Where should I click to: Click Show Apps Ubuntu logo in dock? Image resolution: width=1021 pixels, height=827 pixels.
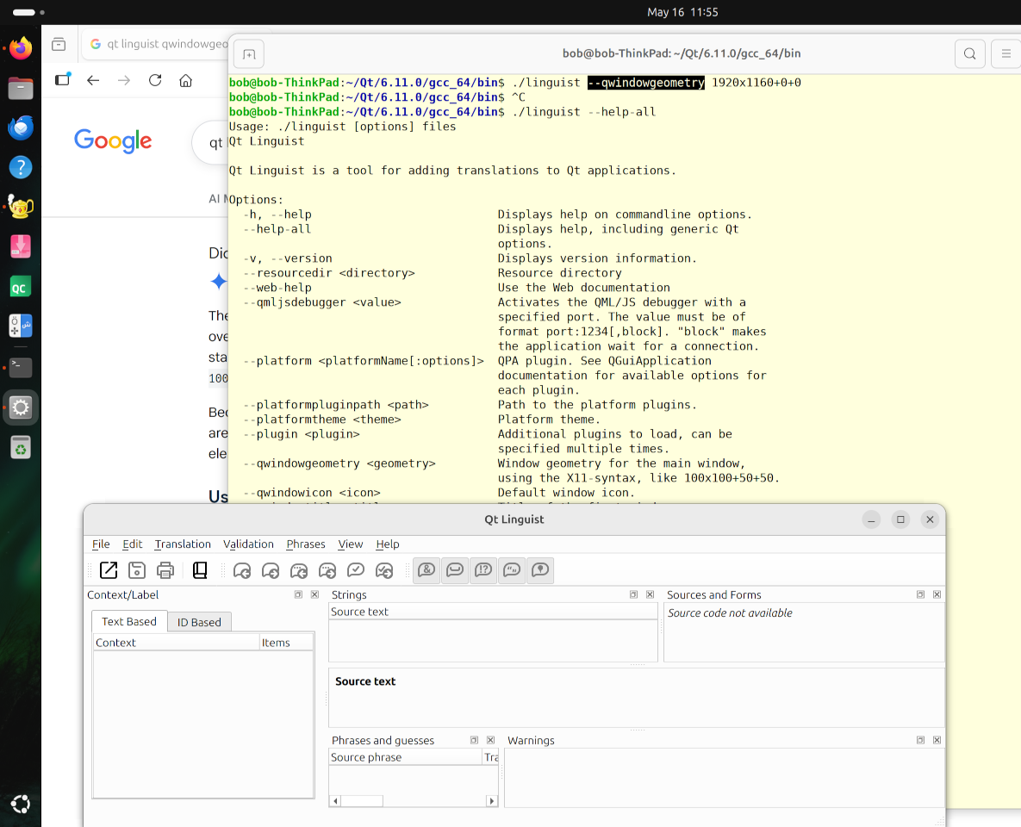pyautogui.click(x=21, y=805)
